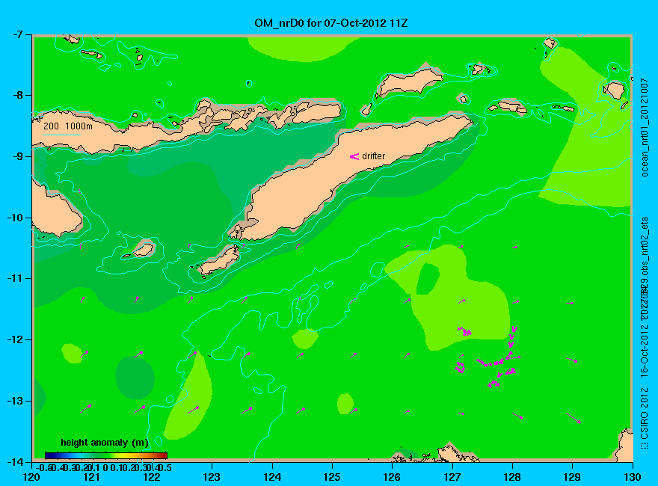658x486 pixels.
Task: Click longitude axis label 123
Action: pyautogui.click(x=212, y=477)
